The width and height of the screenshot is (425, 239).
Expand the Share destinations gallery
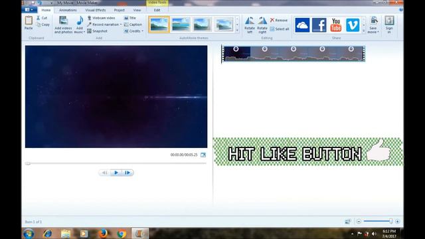point(364,31)
